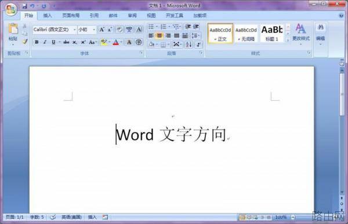Click the 字数: 5 word count indicator
Image resolution: width=348 pixels, height=224 pixels.
(37, 217)
